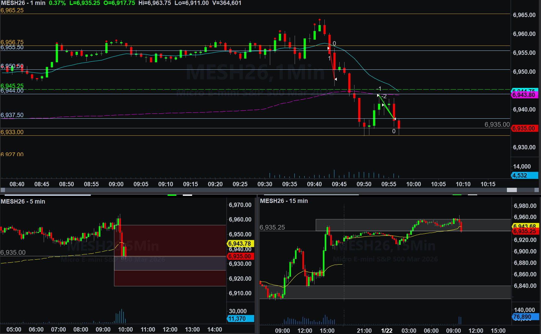Click the MESH26 - 1 min header text
The width and height of the screenshot is (541, 334).
pos(23,3)
